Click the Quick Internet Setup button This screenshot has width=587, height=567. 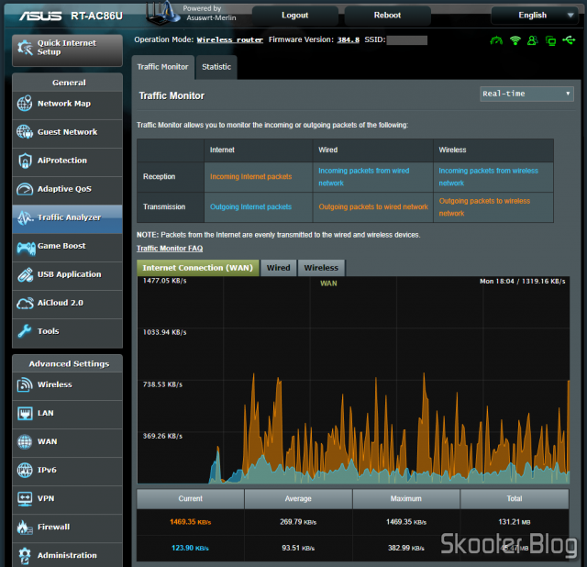tap(67, 50)
